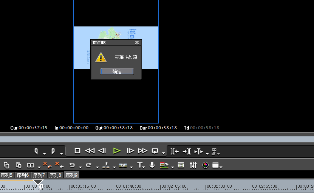Click the player position scrub bar

click(157, 139)
